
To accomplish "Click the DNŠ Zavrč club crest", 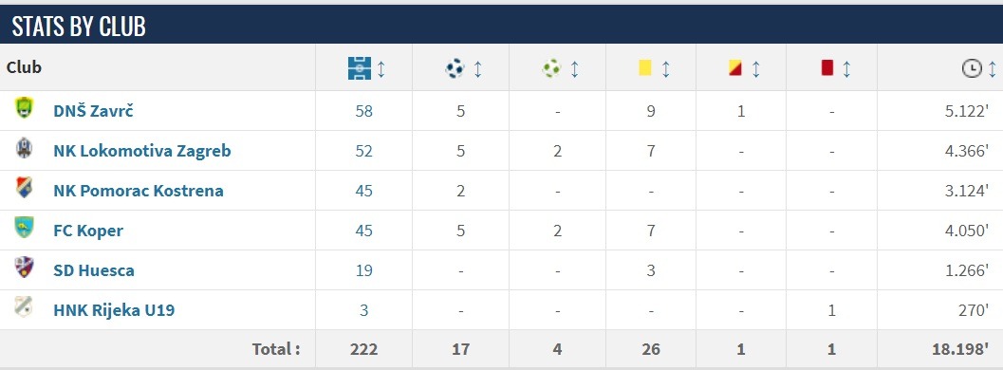I will [25, 107].
